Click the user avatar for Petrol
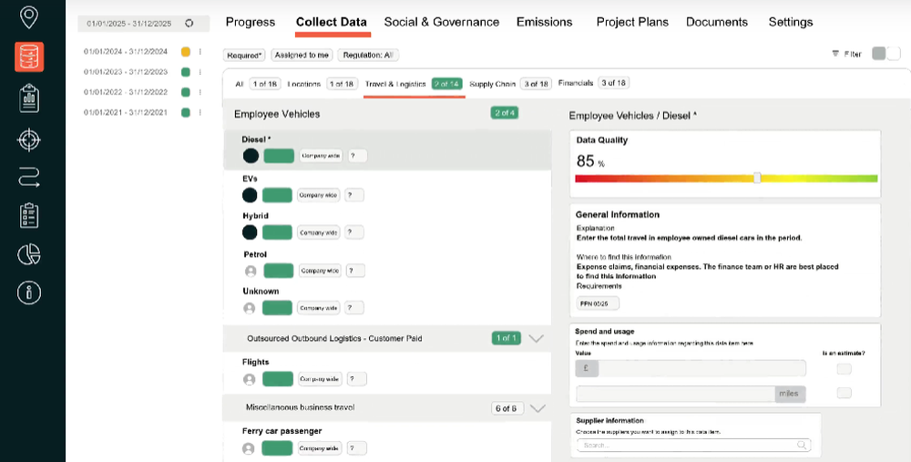Image resolution: width=911 pixels, height=462 pixels. (x=251, y=271)
